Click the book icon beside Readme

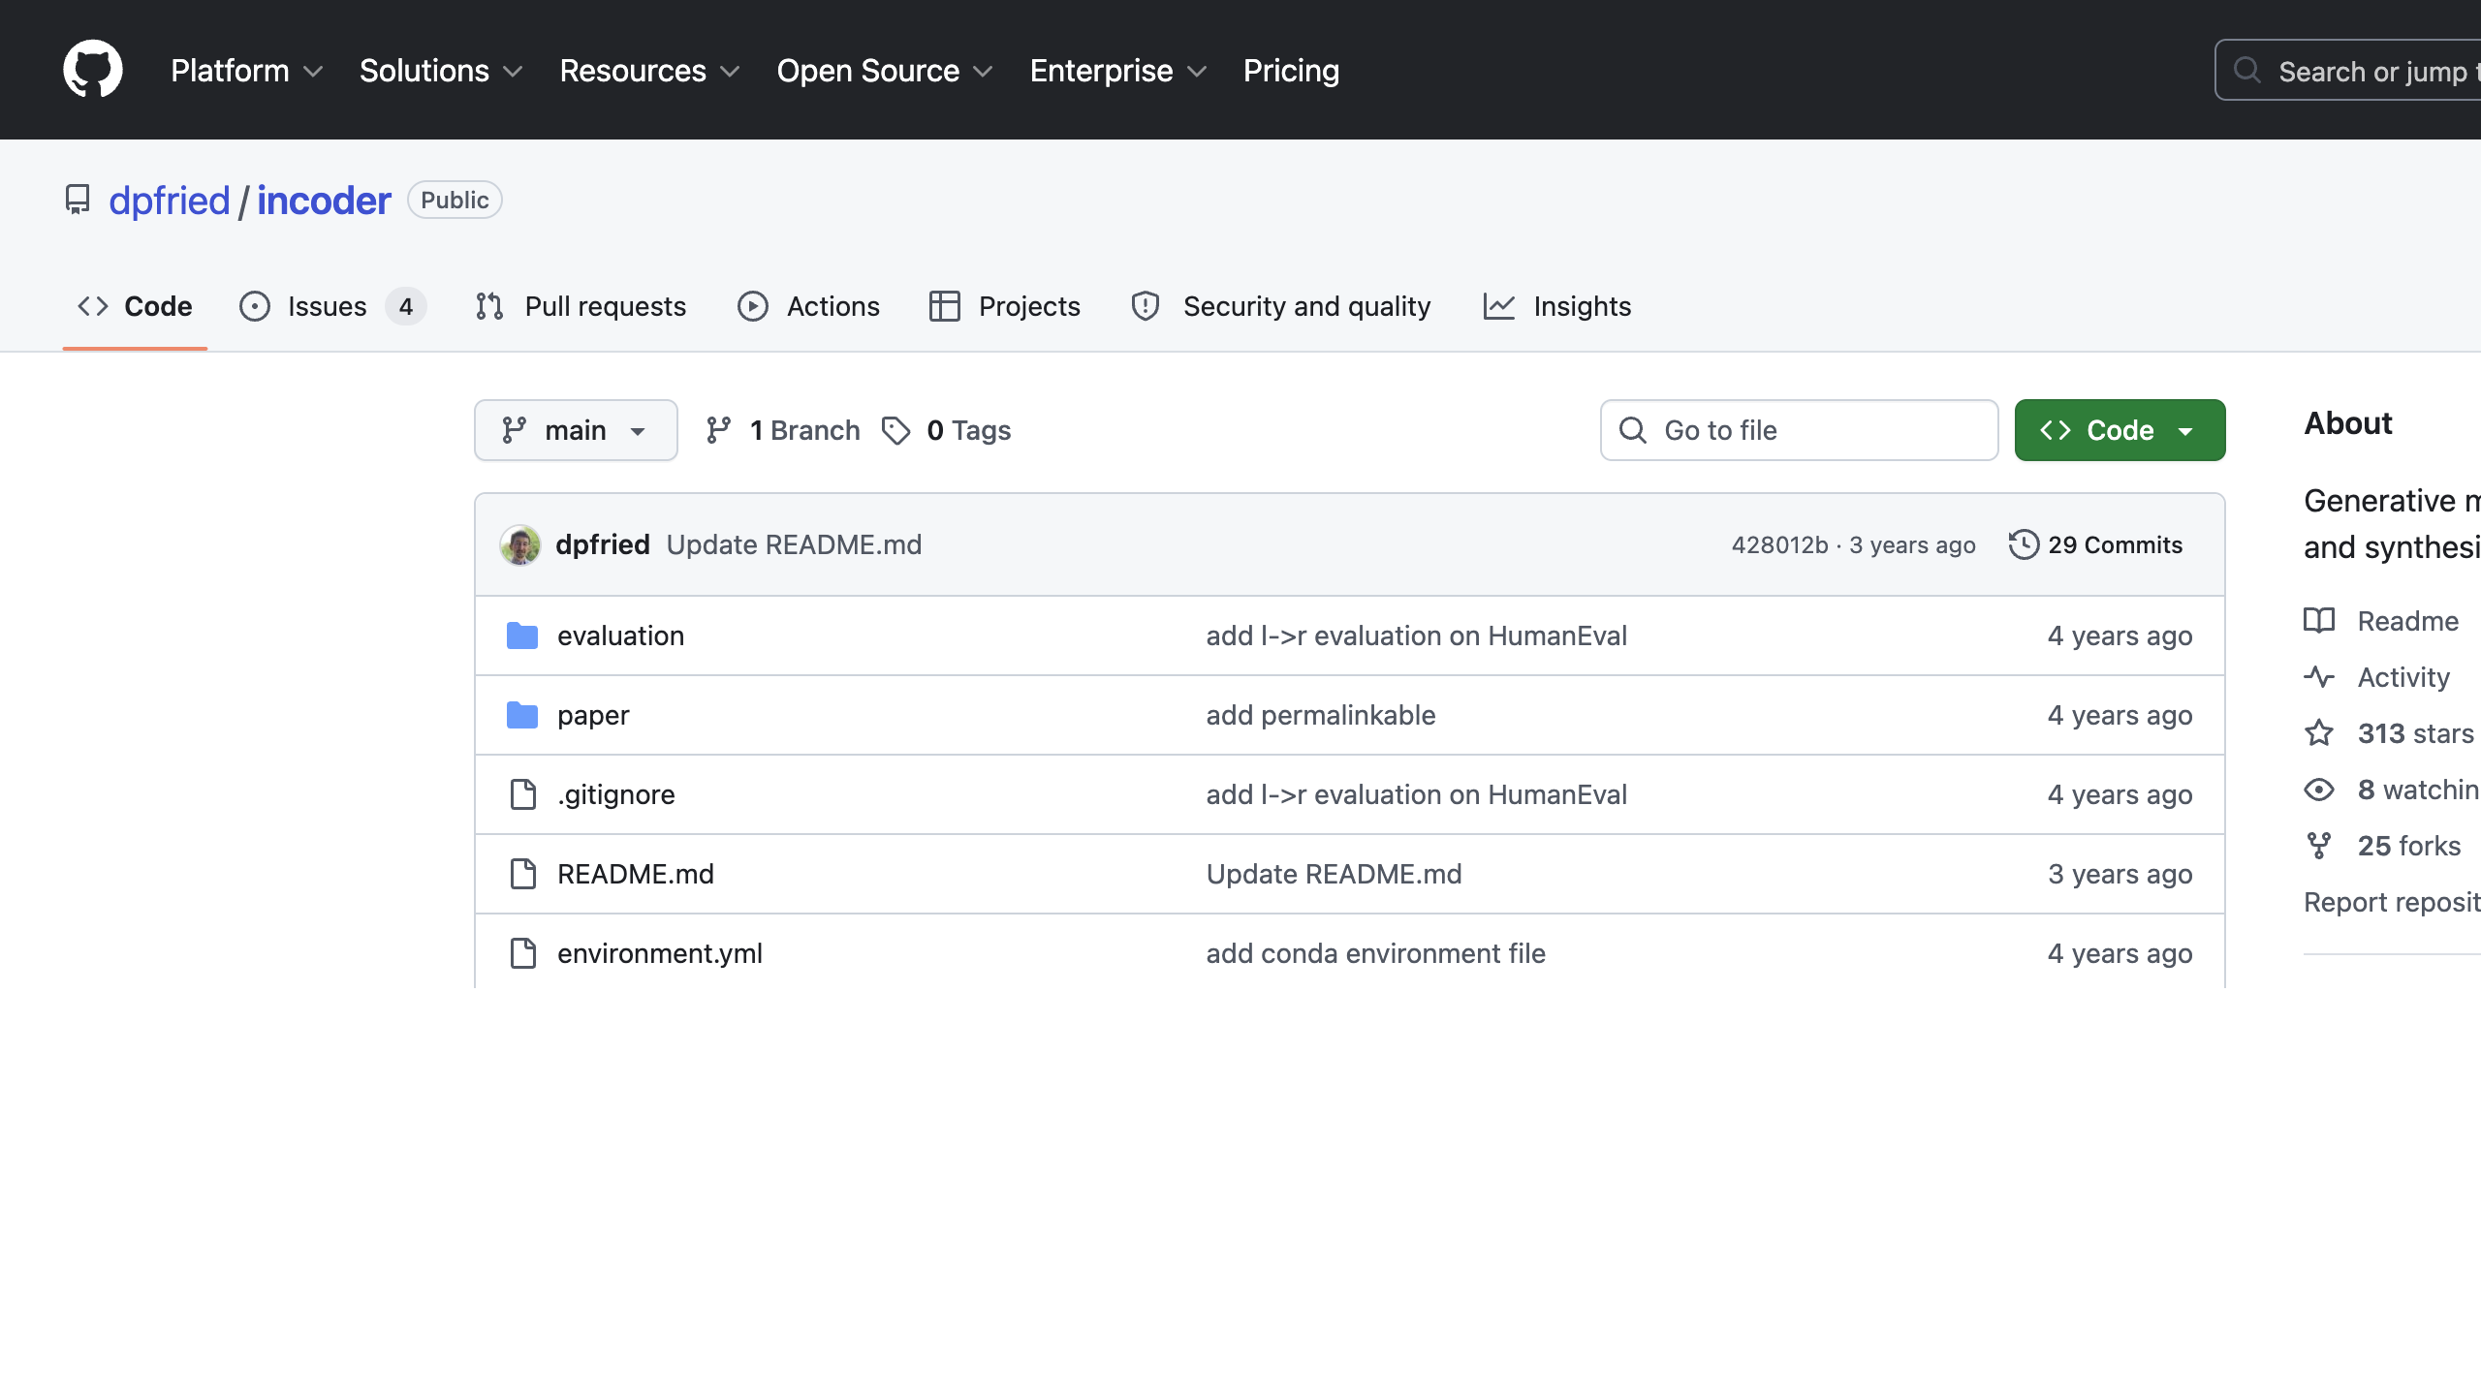pos(2319,621)
